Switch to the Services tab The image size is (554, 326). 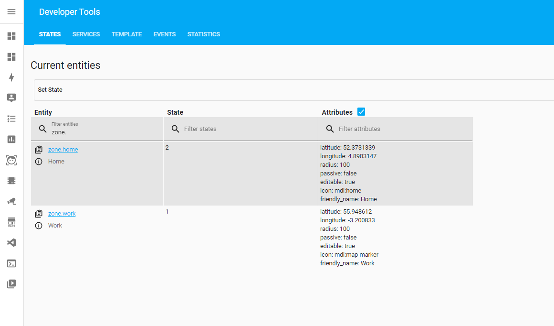(x=86, y=34)
